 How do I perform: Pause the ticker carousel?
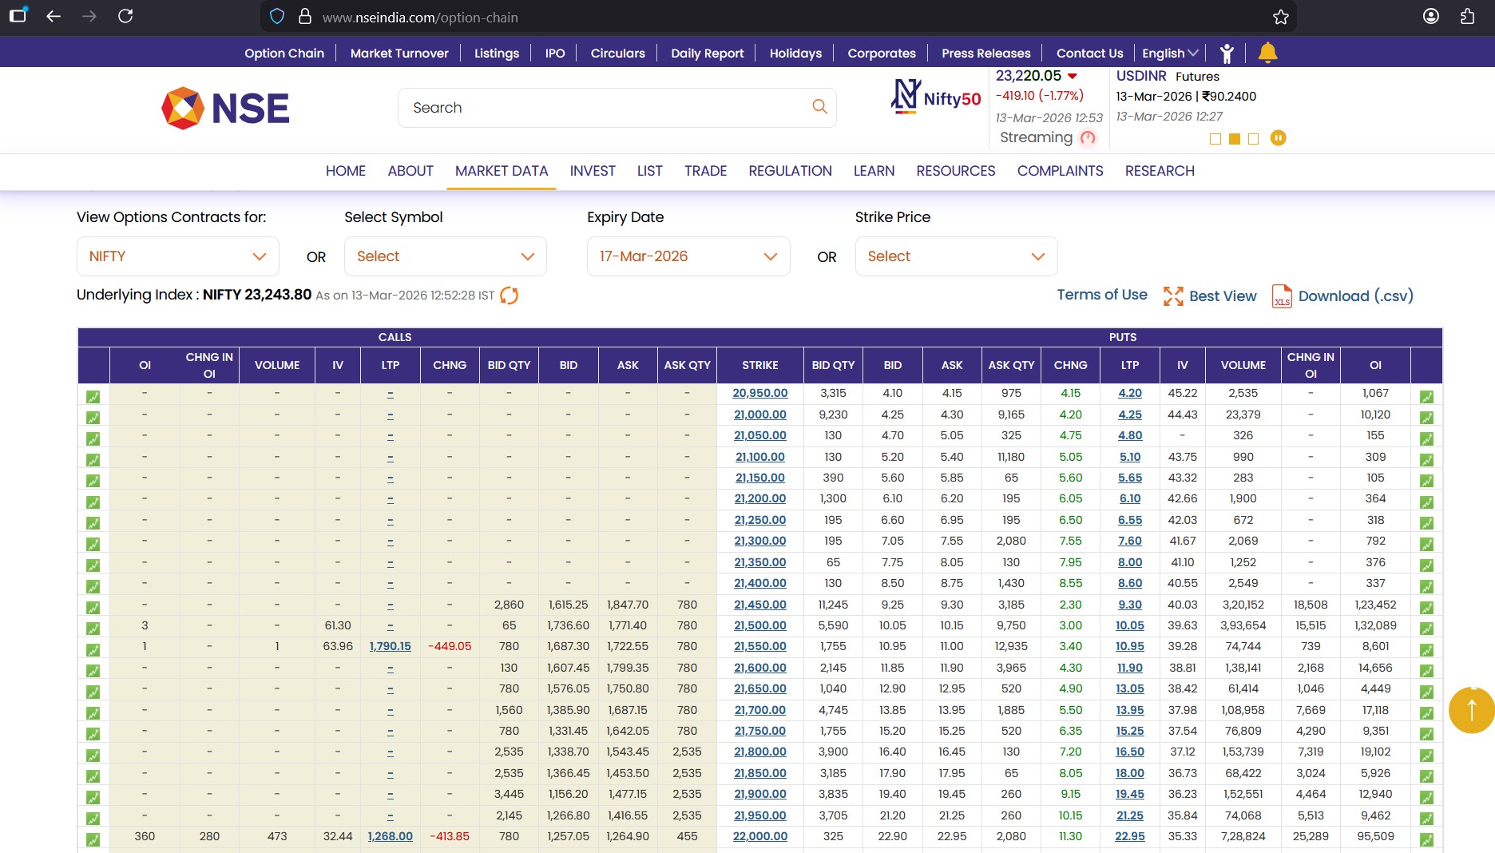[x=1278, y=138]
